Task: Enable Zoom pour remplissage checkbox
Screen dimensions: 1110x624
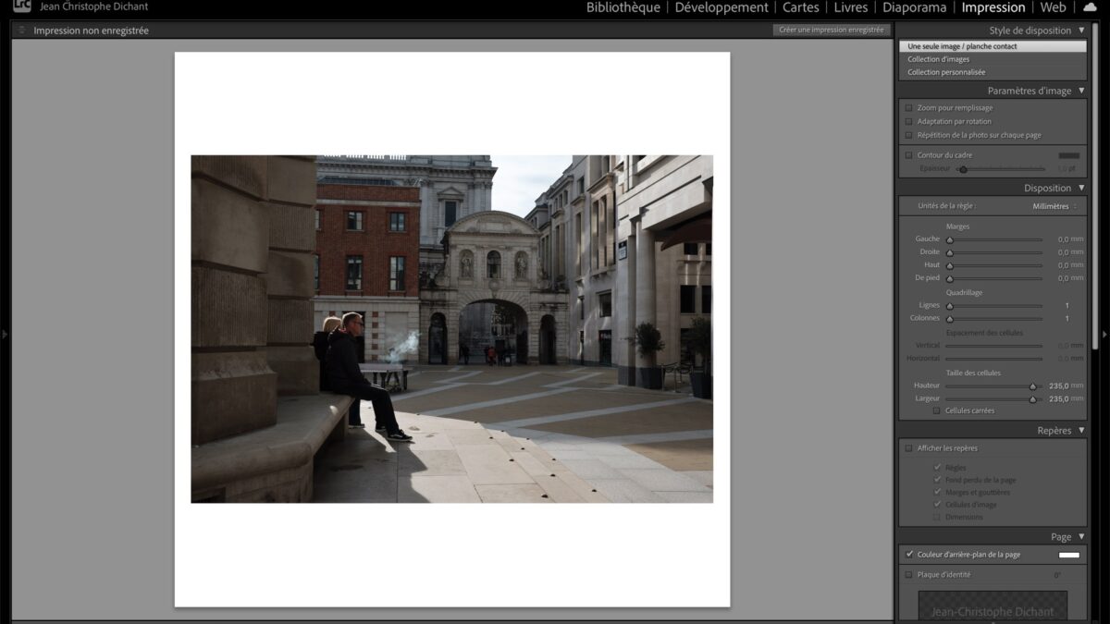Action: [908, 108]
